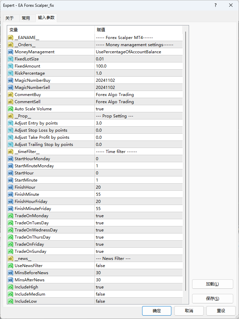Open the UseNewsFilter false value dropdown
Viewport: 239px width, 319px height.
click(x=139, y=266)
